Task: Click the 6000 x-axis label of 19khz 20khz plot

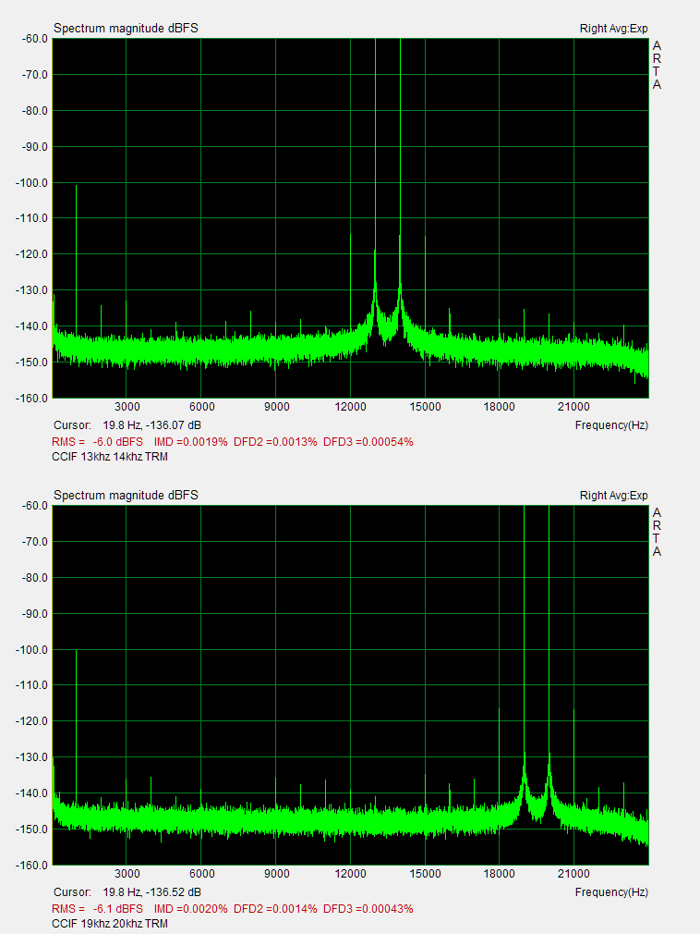Action: pyautogui.click(x=202, y=874)
